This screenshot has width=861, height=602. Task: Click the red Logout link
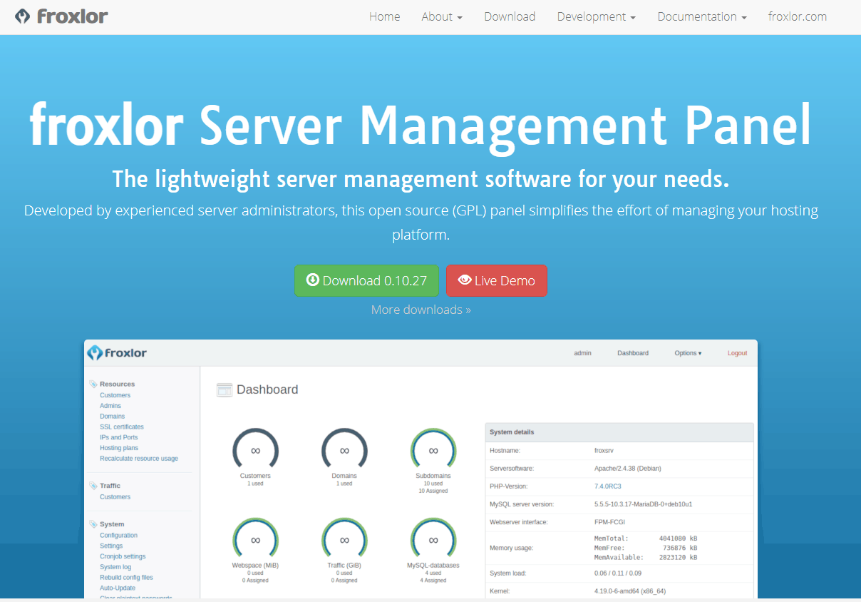tap(737, 353)
